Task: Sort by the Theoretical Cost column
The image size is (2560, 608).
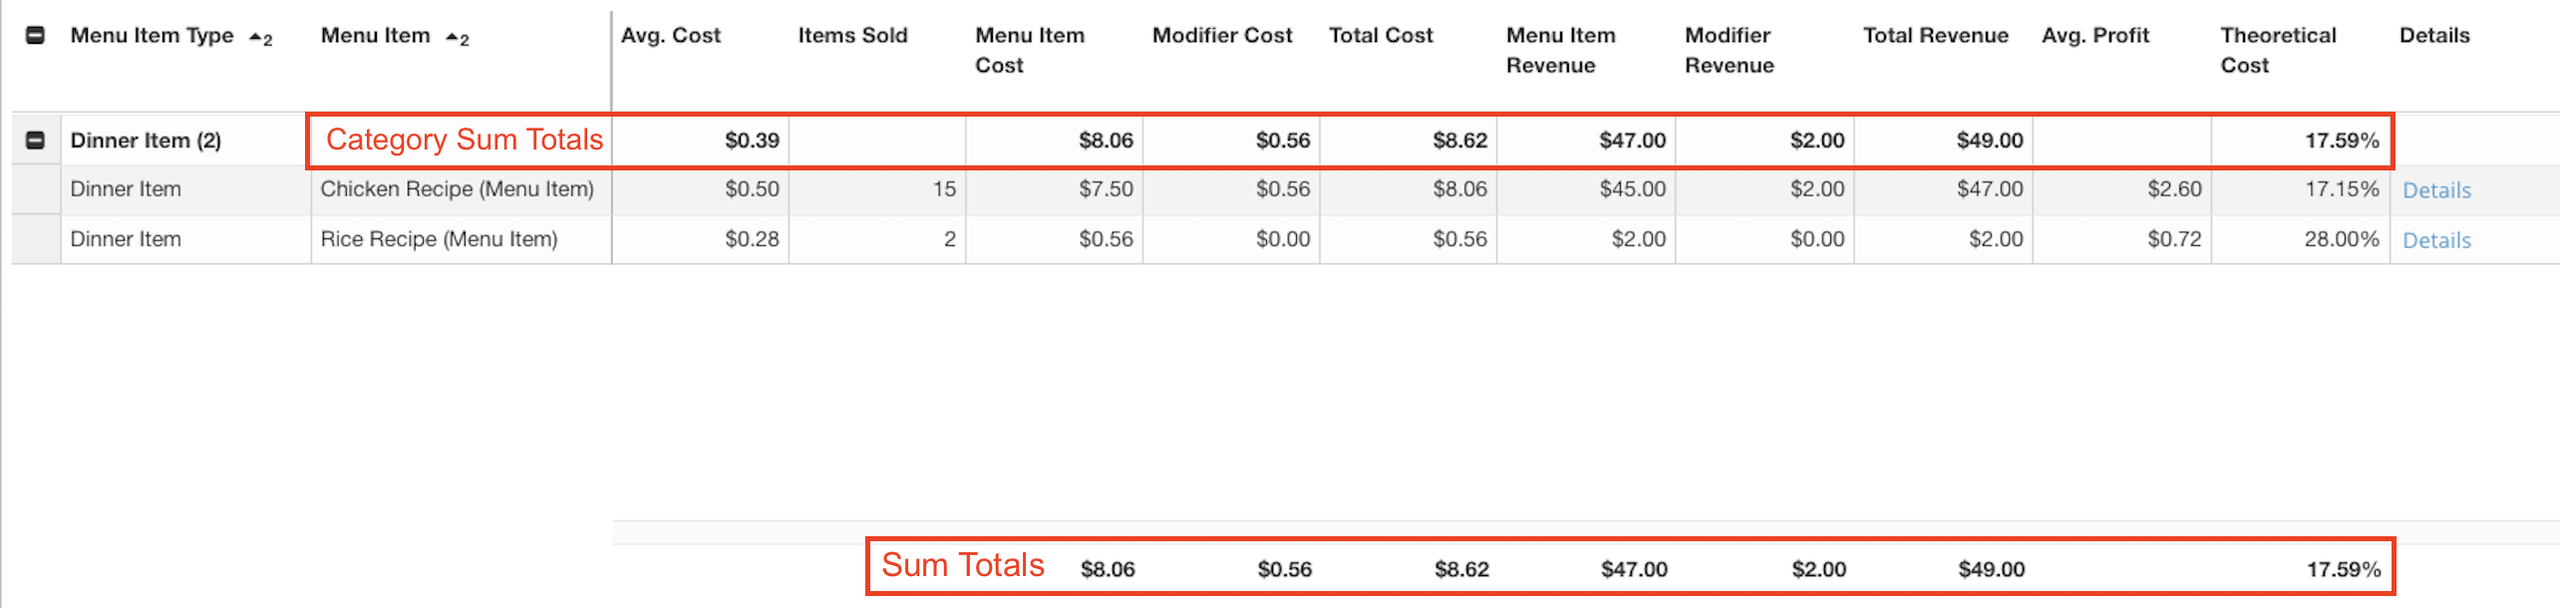Action: (x=2277, y=50)
